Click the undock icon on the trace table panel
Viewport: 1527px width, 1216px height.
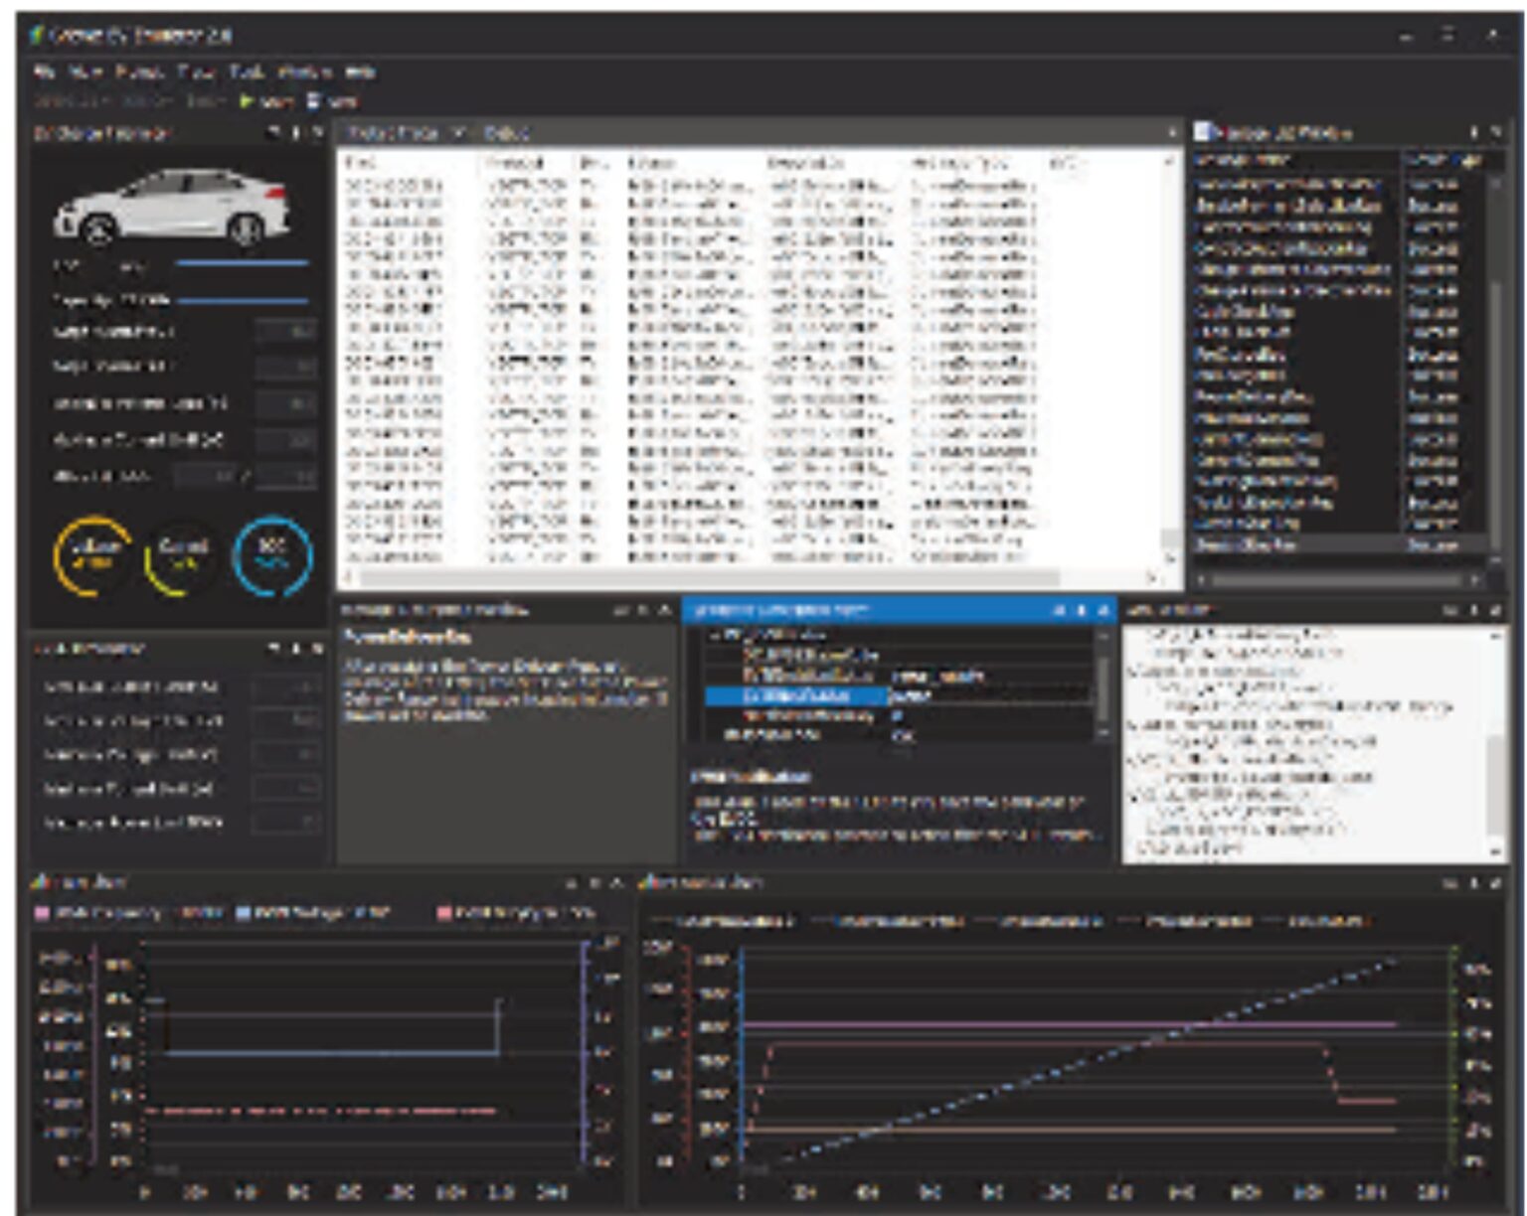coord(1171,132)
